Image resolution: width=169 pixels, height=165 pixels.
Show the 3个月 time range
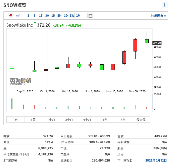[69, 119]
